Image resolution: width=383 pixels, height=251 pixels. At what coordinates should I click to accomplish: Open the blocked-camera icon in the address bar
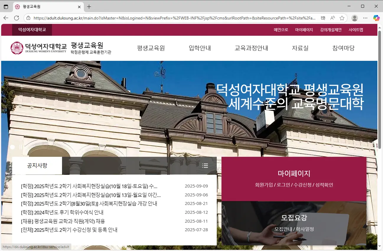323,18
